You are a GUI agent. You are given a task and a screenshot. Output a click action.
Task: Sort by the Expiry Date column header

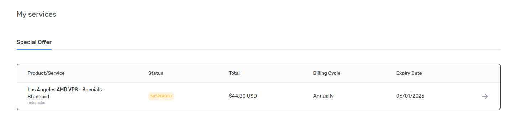(409, 73)
